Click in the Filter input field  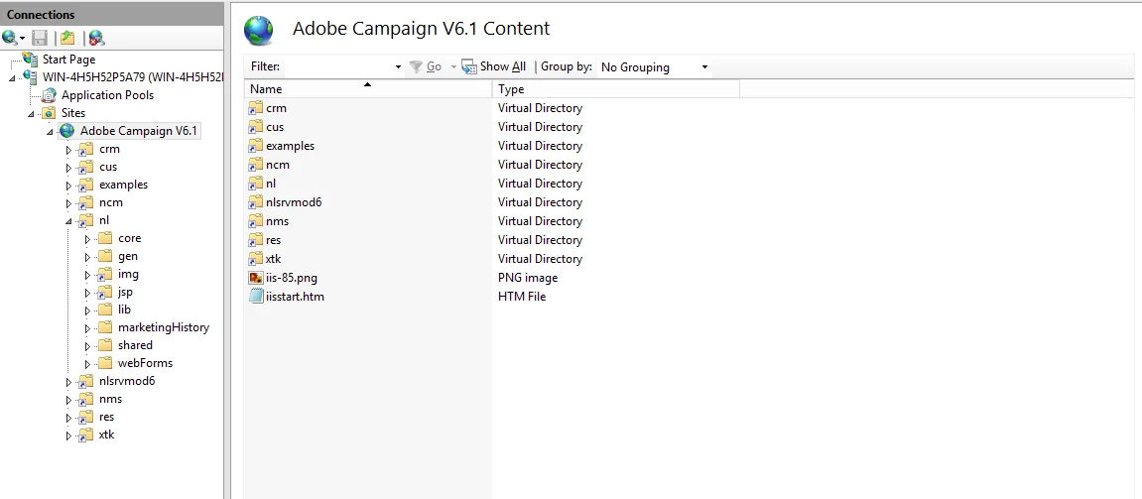point(337,66)
